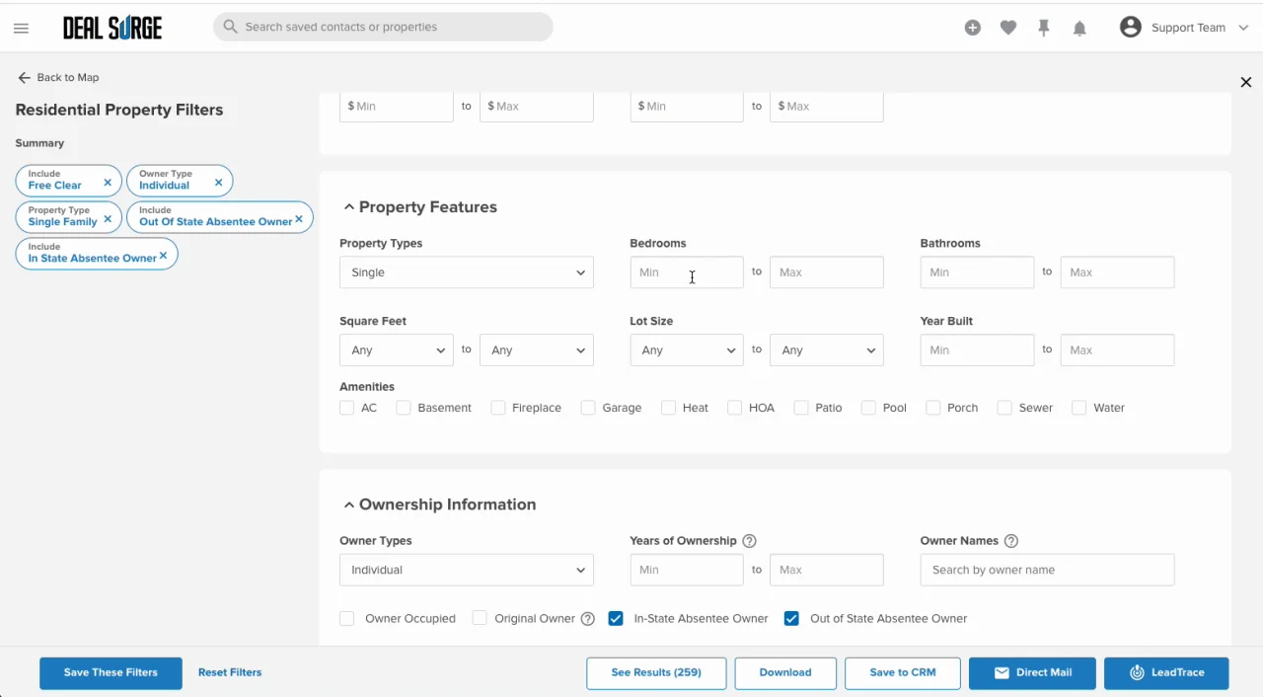
Task: Click Reset Filters
Action: click(230, 672)
